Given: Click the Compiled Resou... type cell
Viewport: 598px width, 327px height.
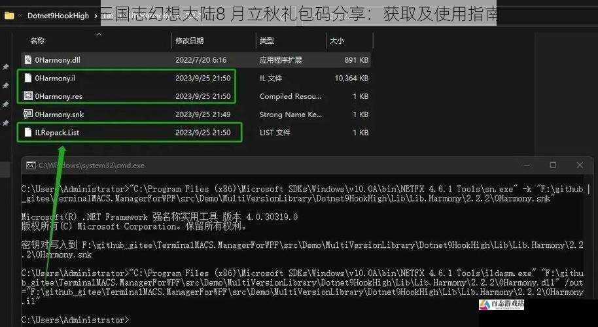Looking at the screenshot, I should [290, 96].
